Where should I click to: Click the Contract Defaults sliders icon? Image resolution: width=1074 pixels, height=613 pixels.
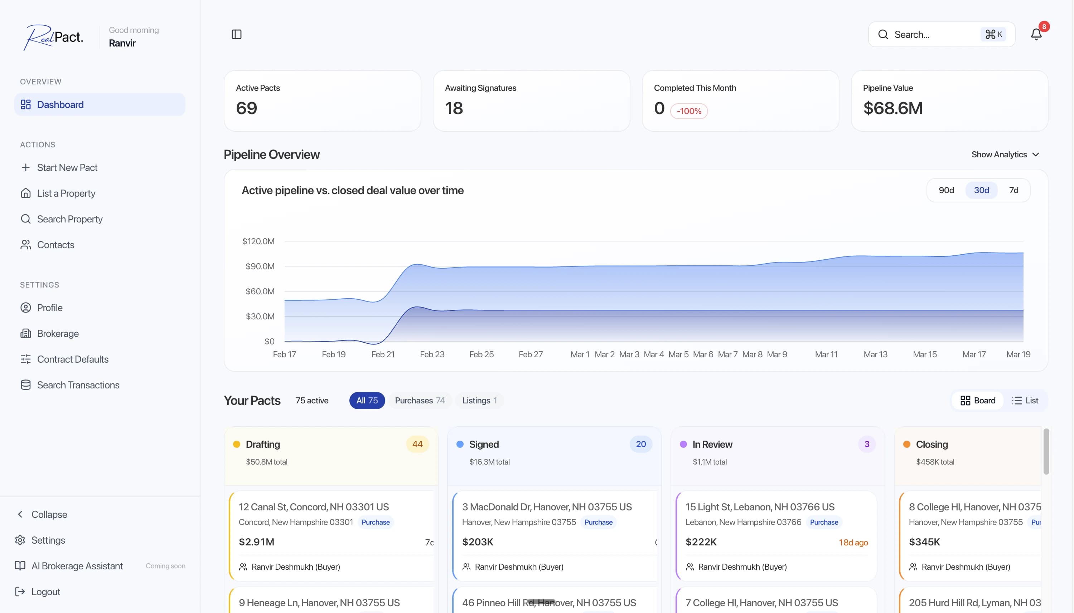26,359
